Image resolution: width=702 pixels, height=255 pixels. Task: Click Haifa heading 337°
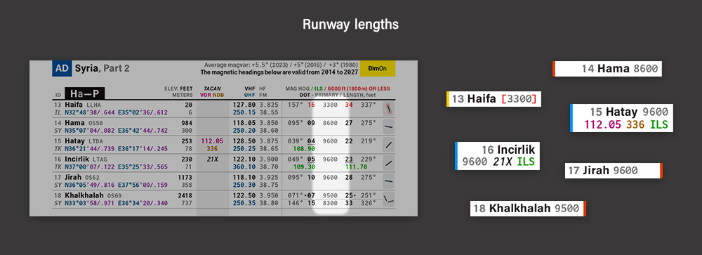tap(369, 105)
